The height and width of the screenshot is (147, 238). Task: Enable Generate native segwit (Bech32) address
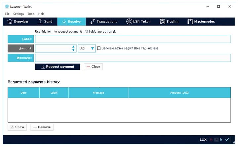[x=99, y=48]
